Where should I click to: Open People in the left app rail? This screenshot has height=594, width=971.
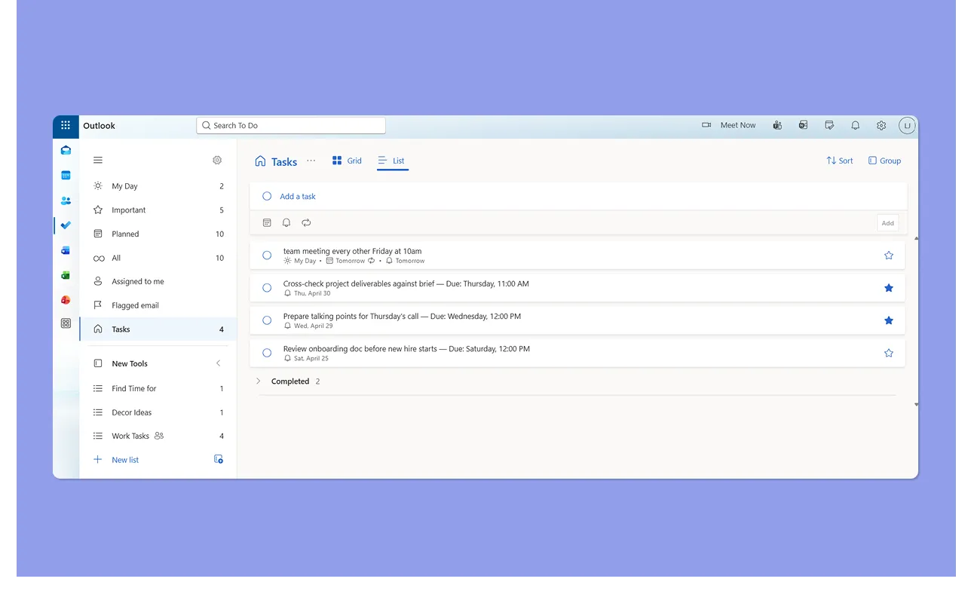point(66,201)
